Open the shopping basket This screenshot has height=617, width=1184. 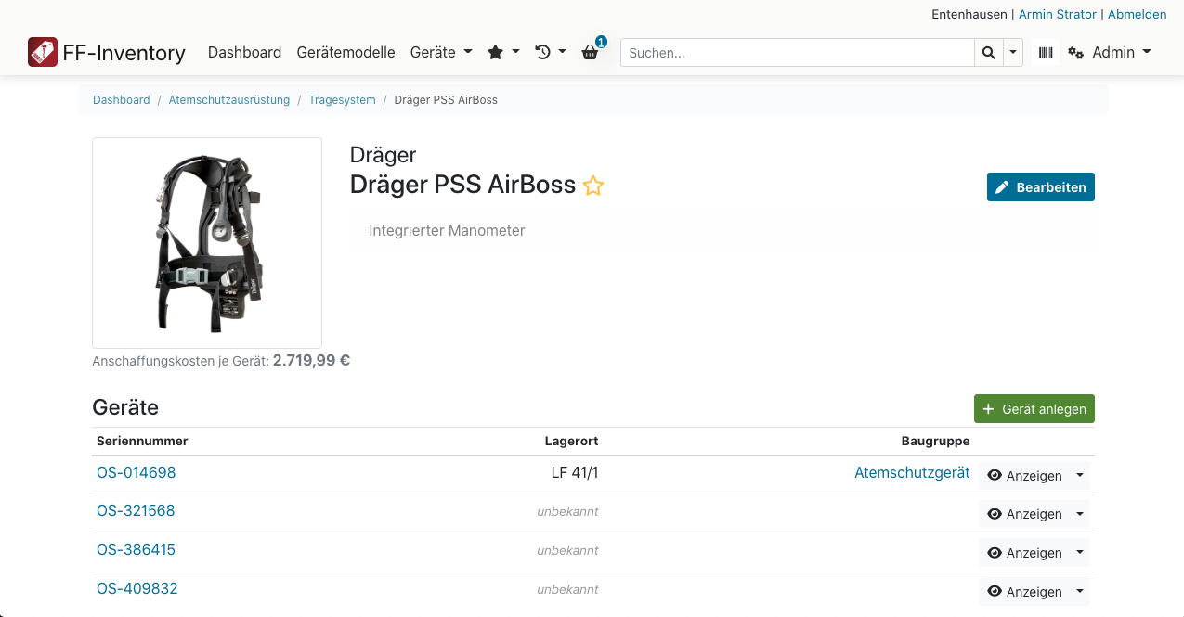(x=591, y=53)
